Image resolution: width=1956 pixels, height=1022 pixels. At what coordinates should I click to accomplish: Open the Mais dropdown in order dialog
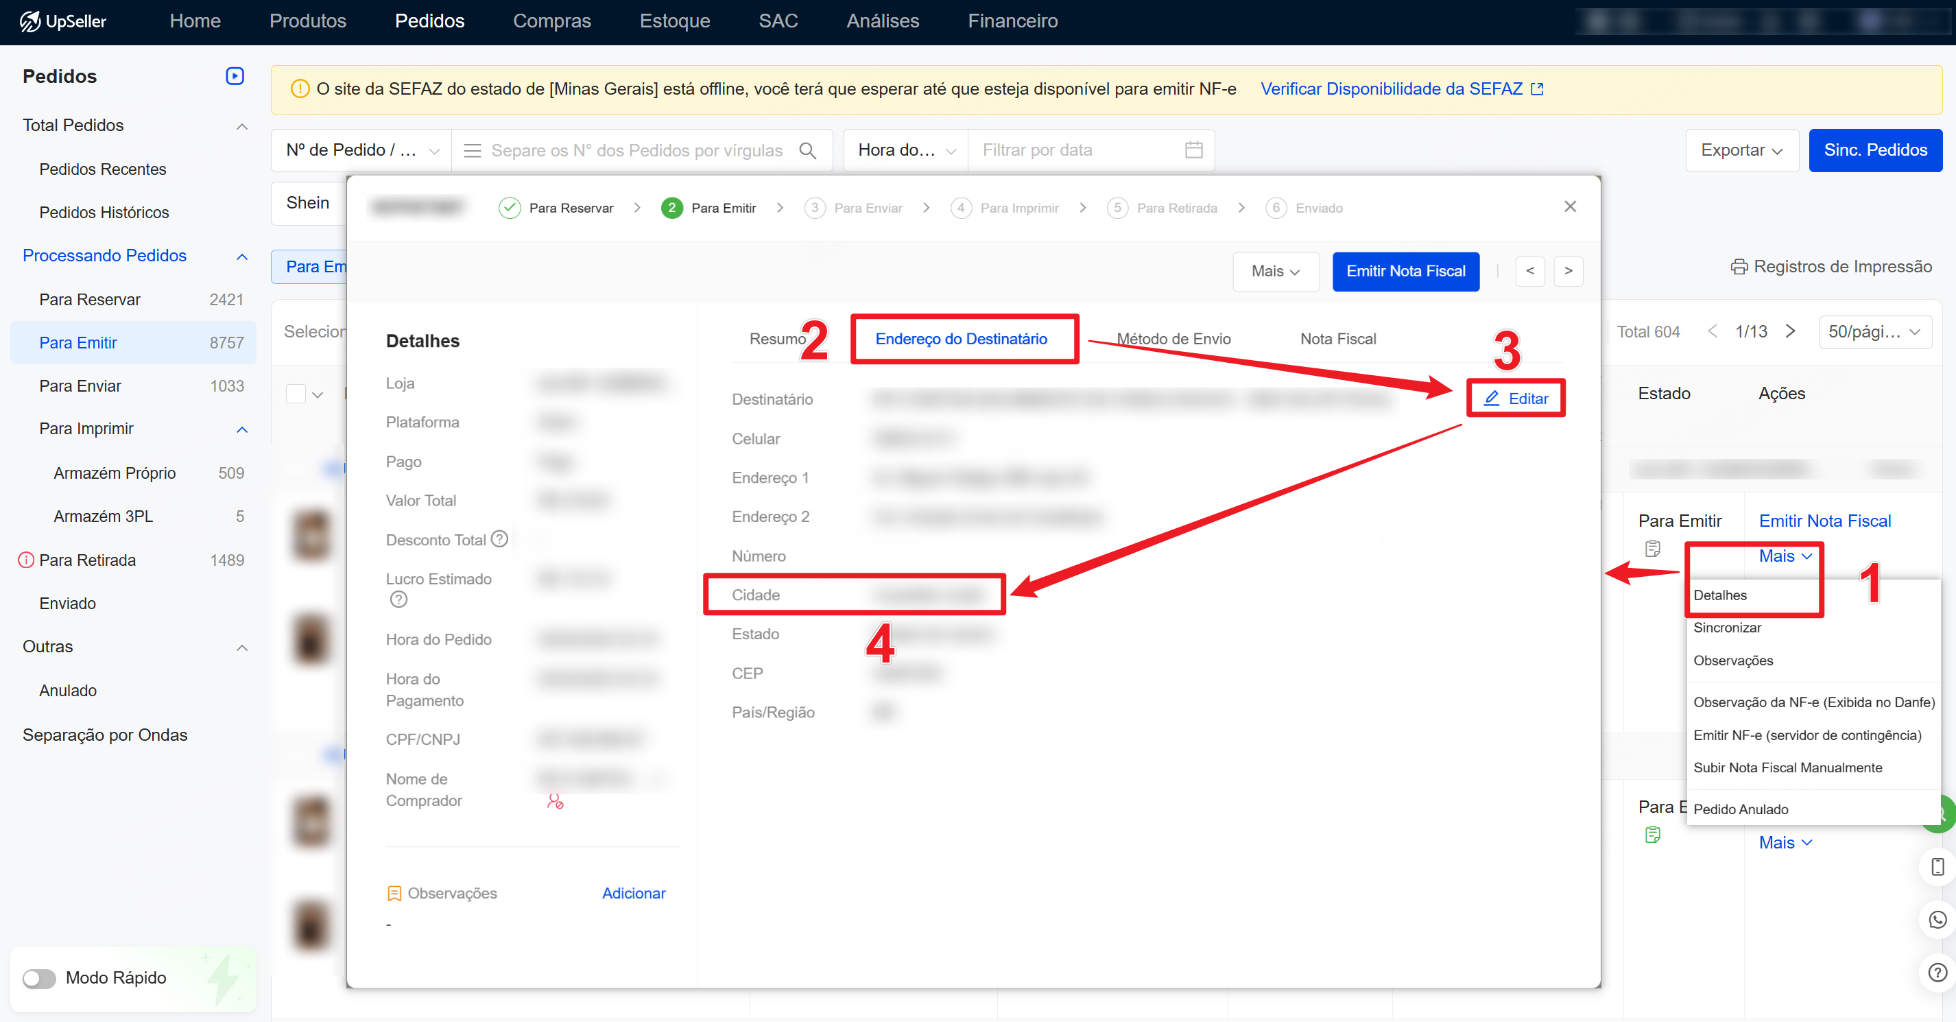click(1275, 272)
